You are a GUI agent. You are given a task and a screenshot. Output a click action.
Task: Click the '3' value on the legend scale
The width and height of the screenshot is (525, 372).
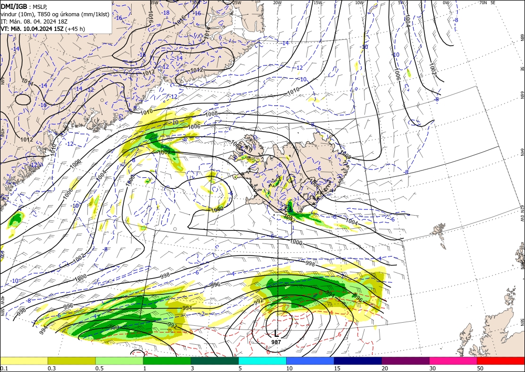(192, 368)
